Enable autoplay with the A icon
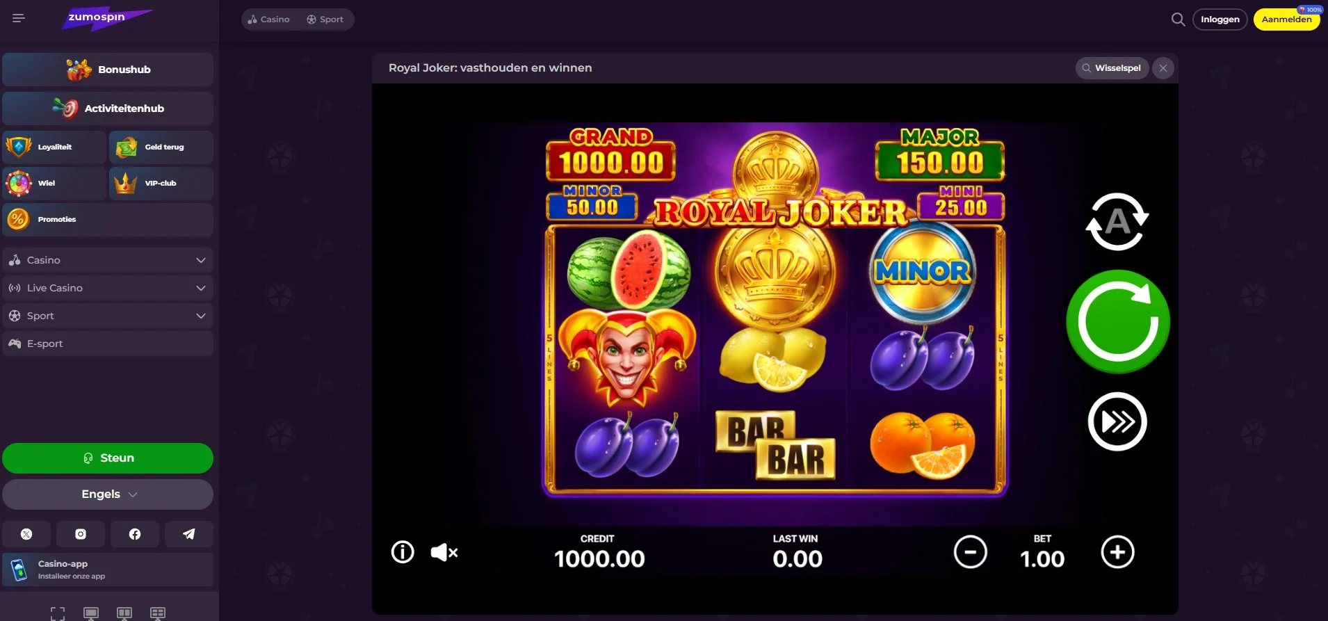The height and width of the screenshot is (621, 1328). 1117,222
